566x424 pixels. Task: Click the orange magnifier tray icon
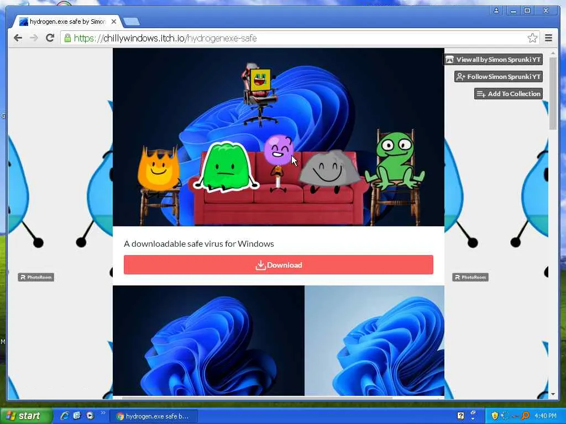[525, 416]
